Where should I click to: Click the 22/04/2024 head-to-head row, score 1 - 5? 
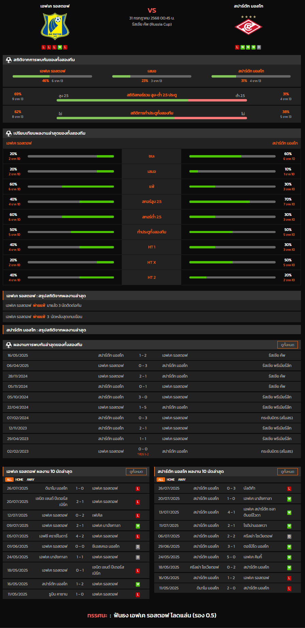pos(152,407)
